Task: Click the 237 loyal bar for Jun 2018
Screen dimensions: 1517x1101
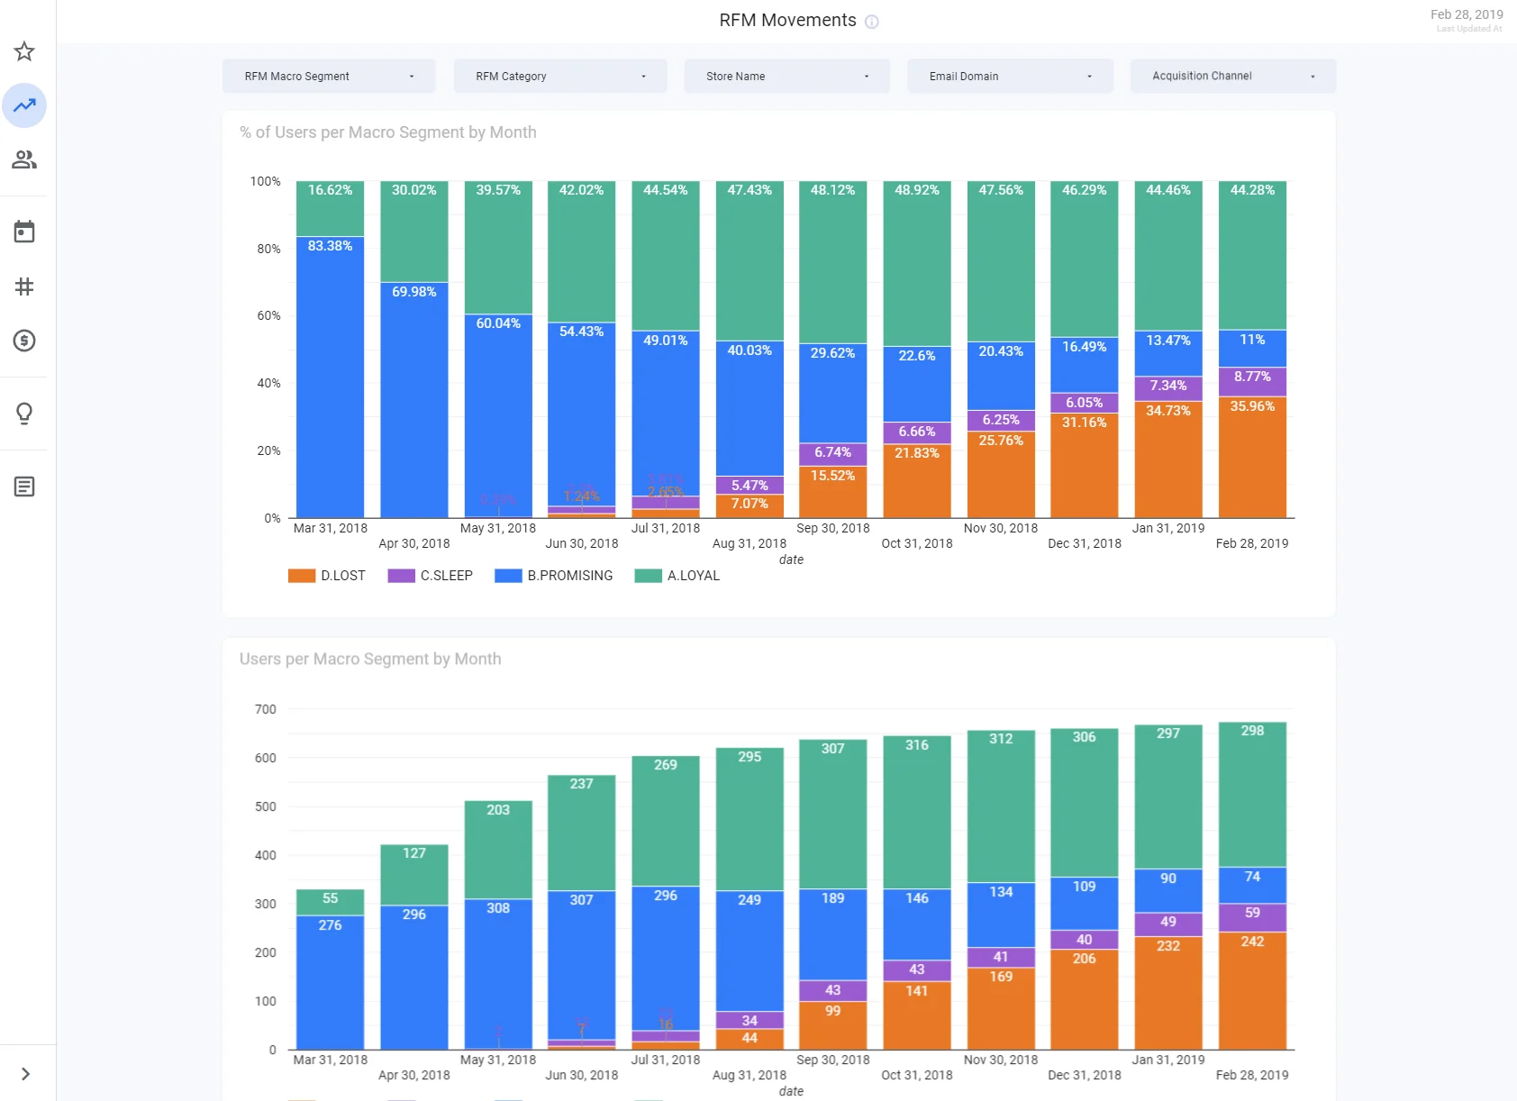Action: [581, 833]
